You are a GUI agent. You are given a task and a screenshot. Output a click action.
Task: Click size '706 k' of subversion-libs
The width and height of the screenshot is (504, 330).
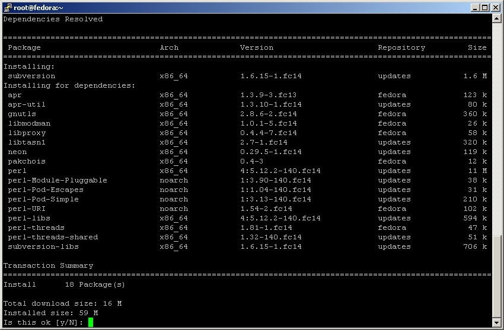(x=475, y=246)
